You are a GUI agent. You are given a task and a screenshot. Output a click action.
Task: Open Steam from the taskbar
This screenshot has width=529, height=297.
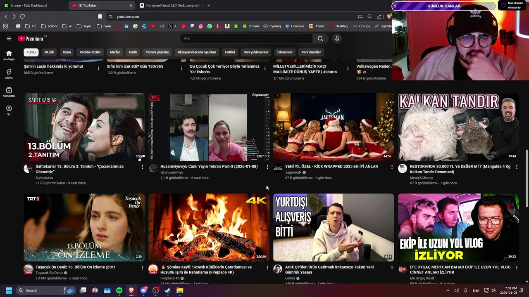167,290
